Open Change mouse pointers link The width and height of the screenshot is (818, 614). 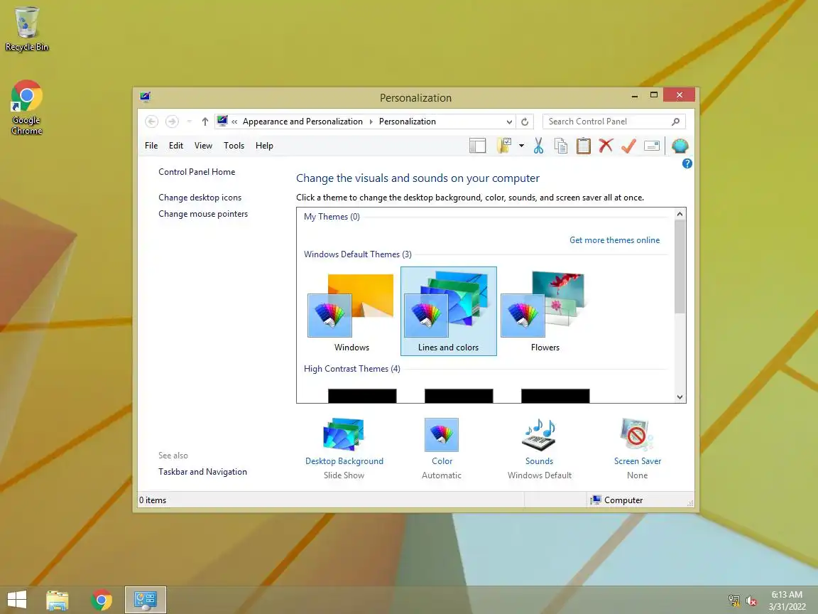click(203, 213)
